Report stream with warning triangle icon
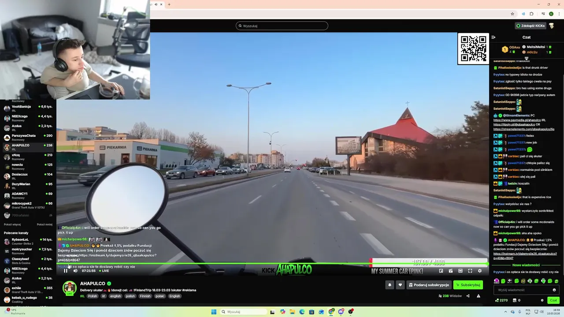 tap(479, 296)
